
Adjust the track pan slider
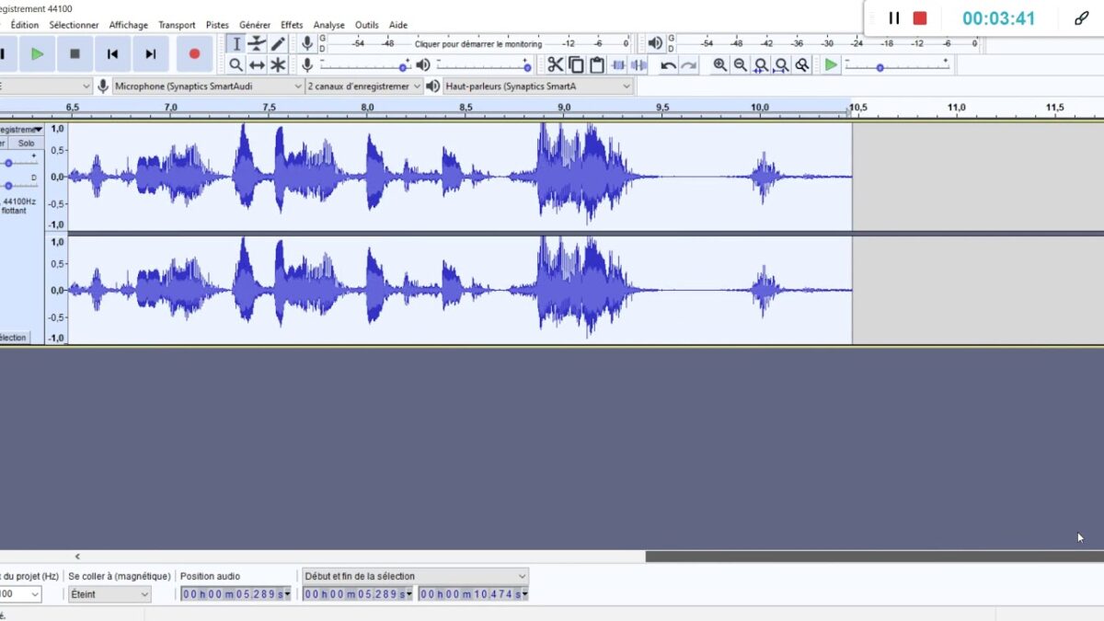coord(18,185)
